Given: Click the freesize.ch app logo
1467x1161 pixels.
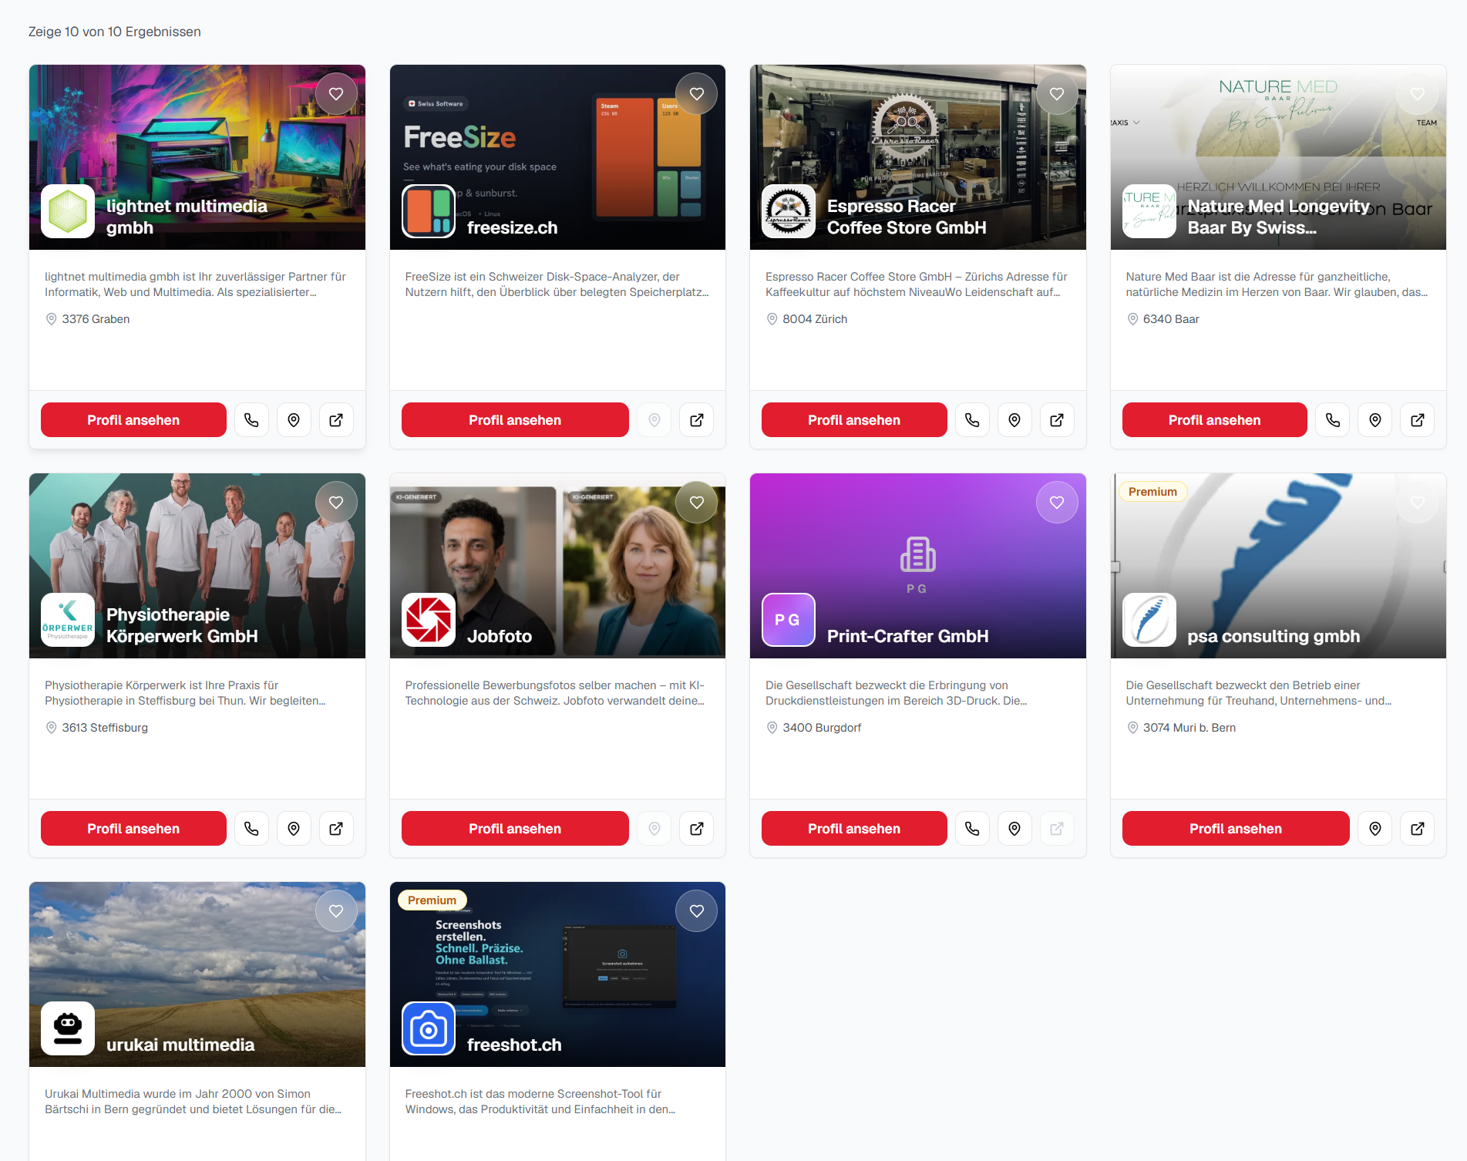Looking at the screenshot, I should tap(429, 211).
